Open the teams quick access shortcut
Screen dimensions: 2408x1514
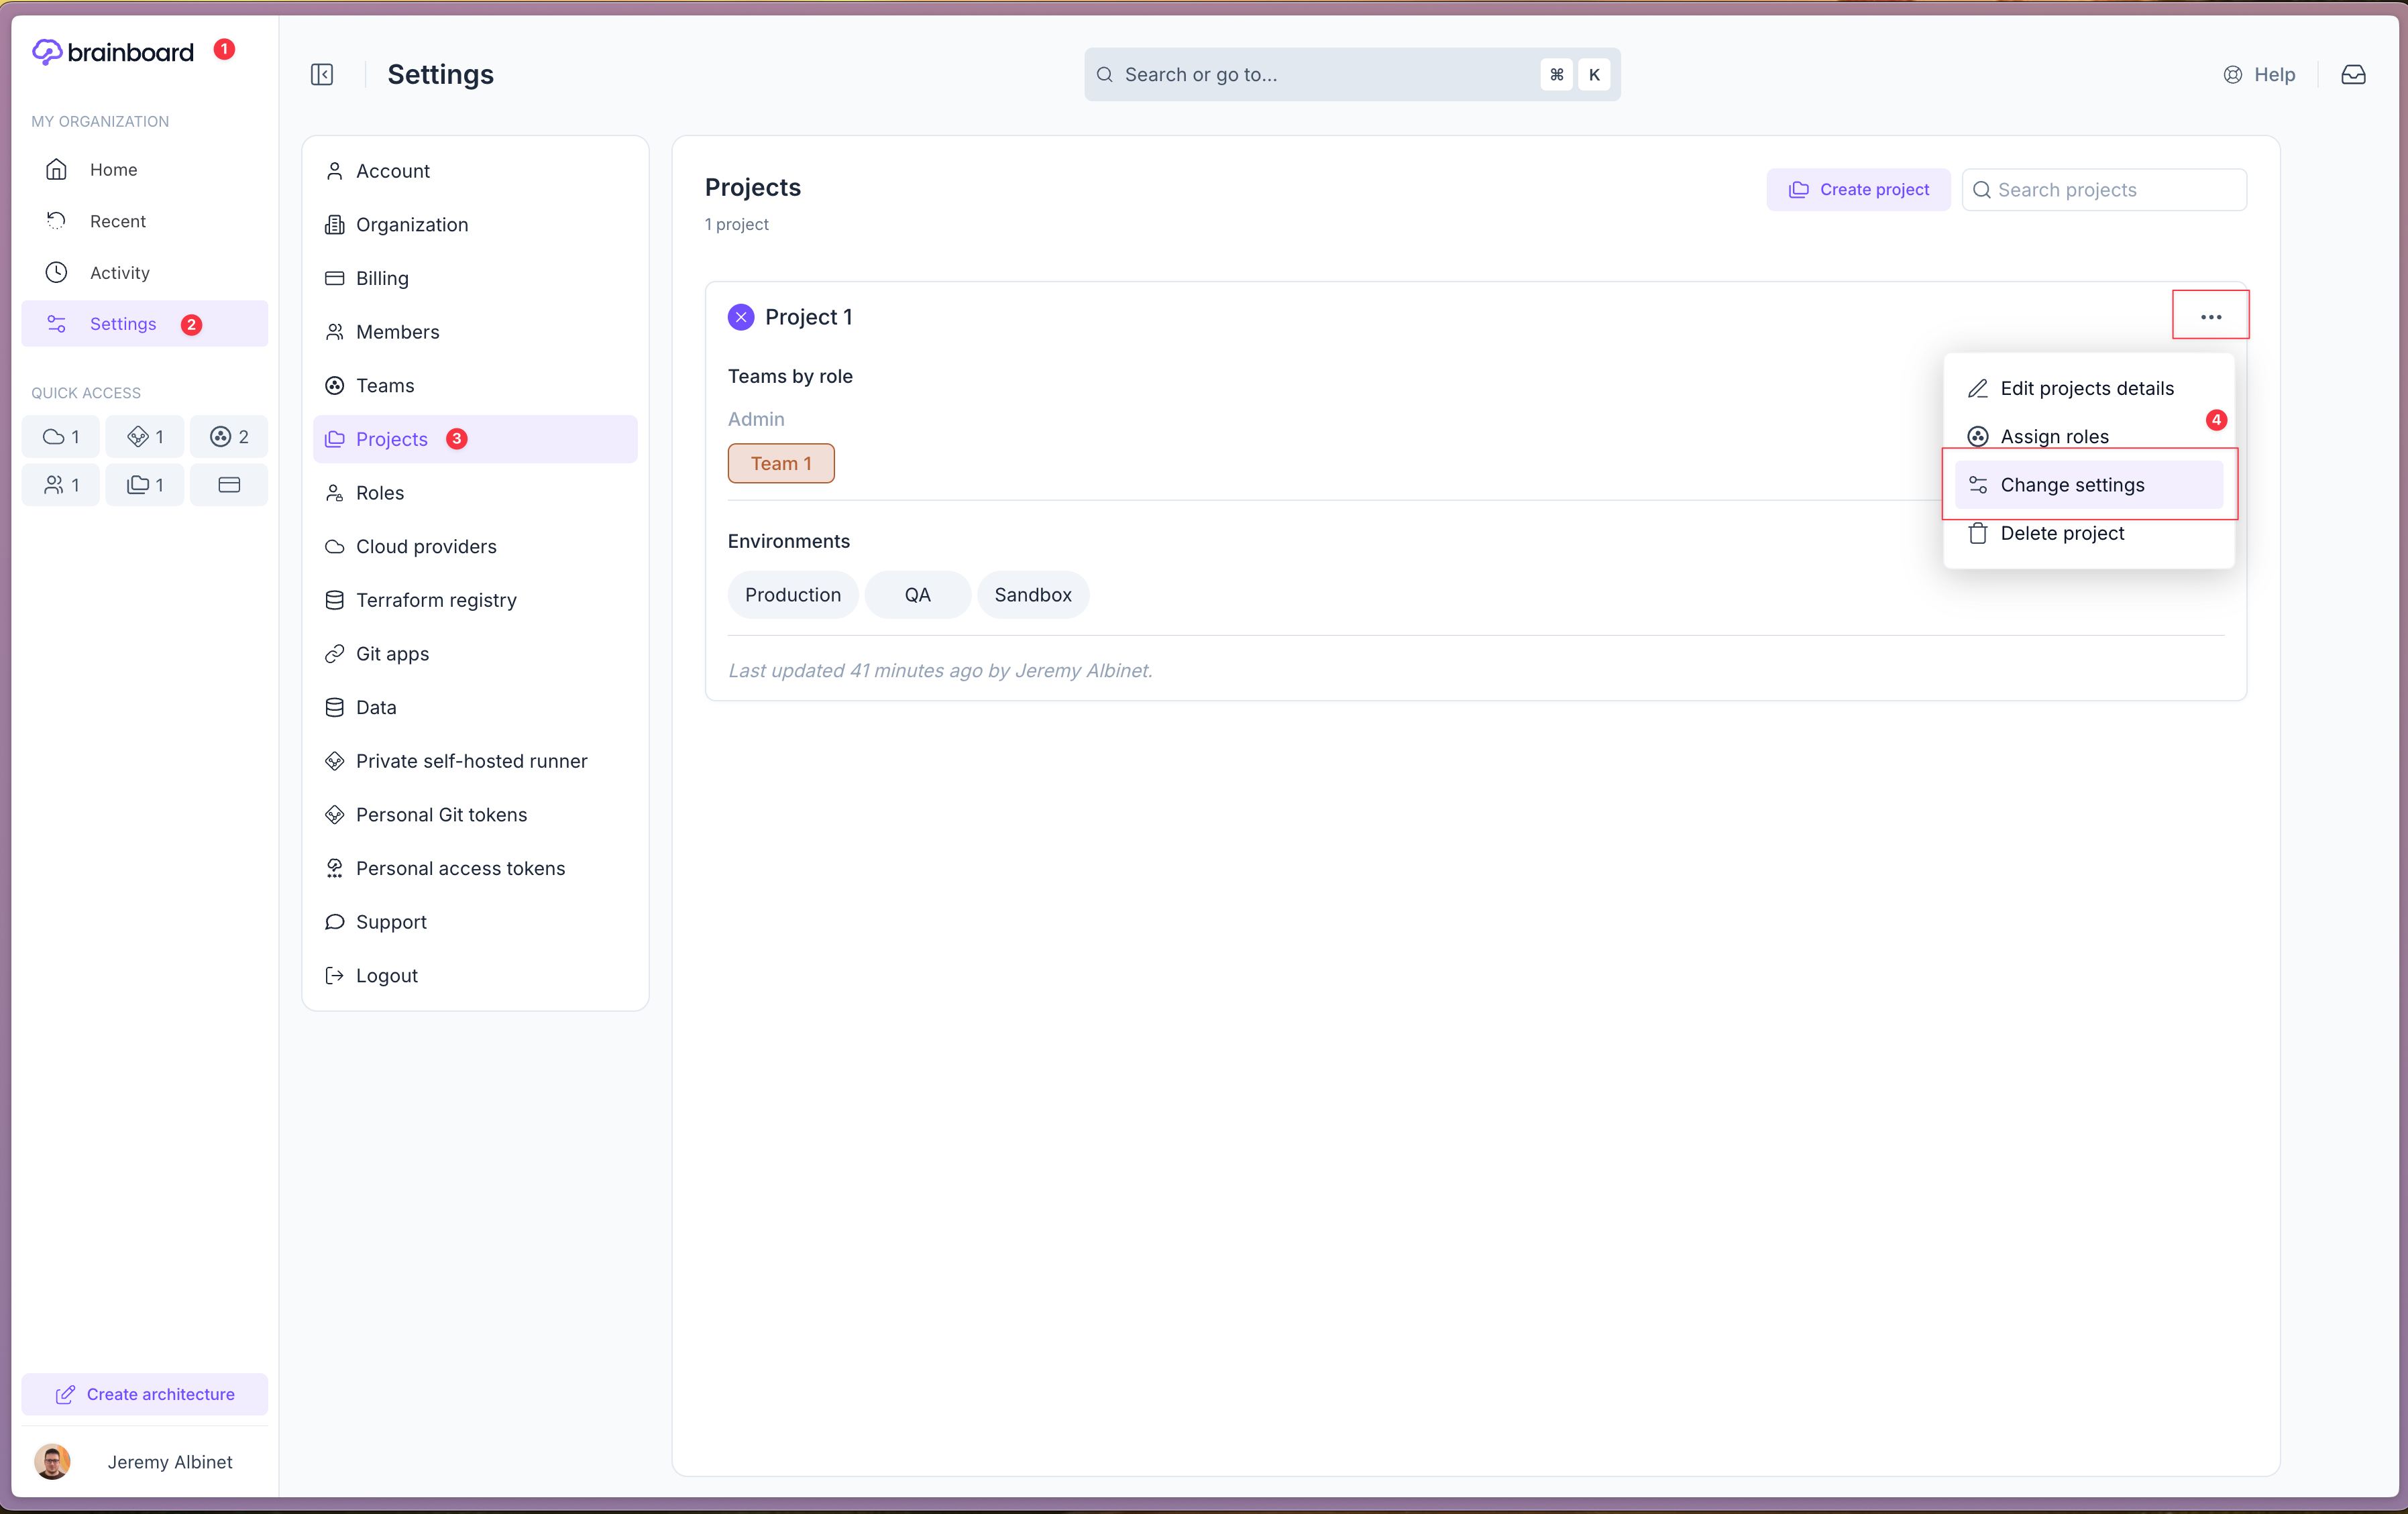coord(229,436)
